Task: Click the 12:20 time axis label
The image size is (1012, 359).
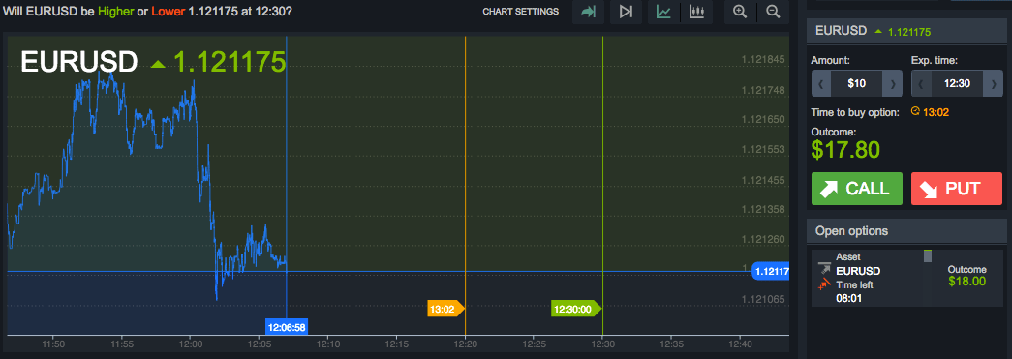Action: [x=465, y=344]
